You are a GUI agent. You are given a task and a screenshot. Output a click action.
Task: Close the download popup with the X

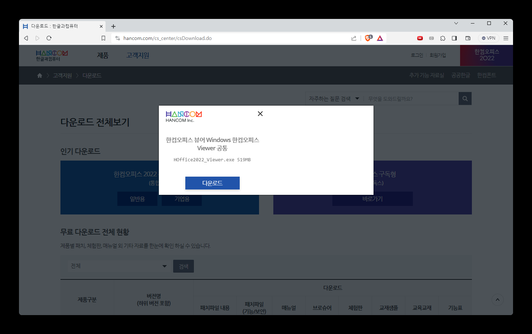[x=260, y=113]
